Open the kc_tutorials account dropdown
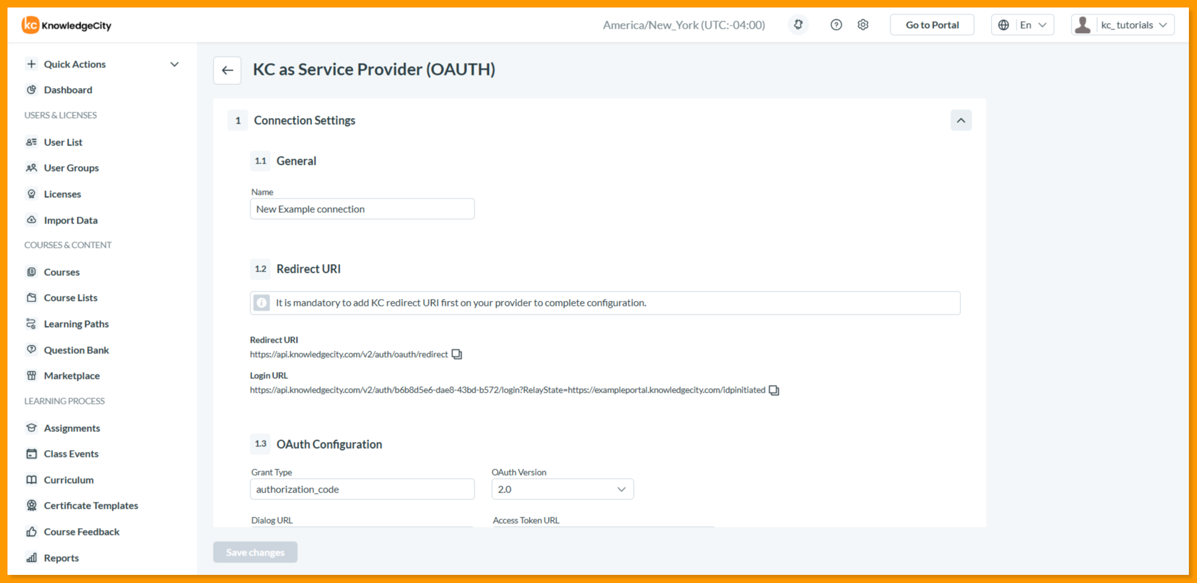 tap(1123, 25)
